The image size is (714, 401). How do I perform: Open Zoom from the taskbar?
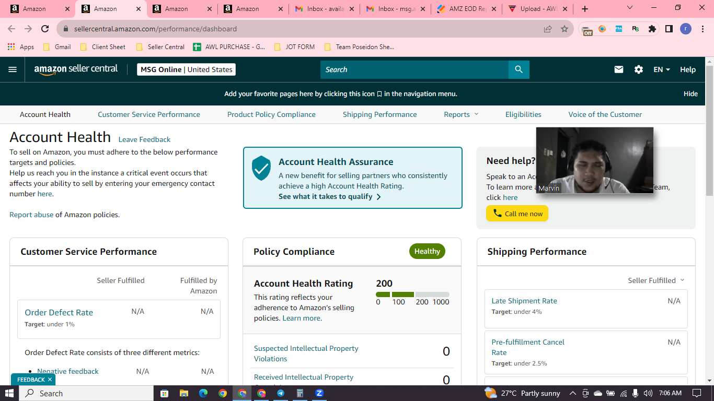coord(319,393)
